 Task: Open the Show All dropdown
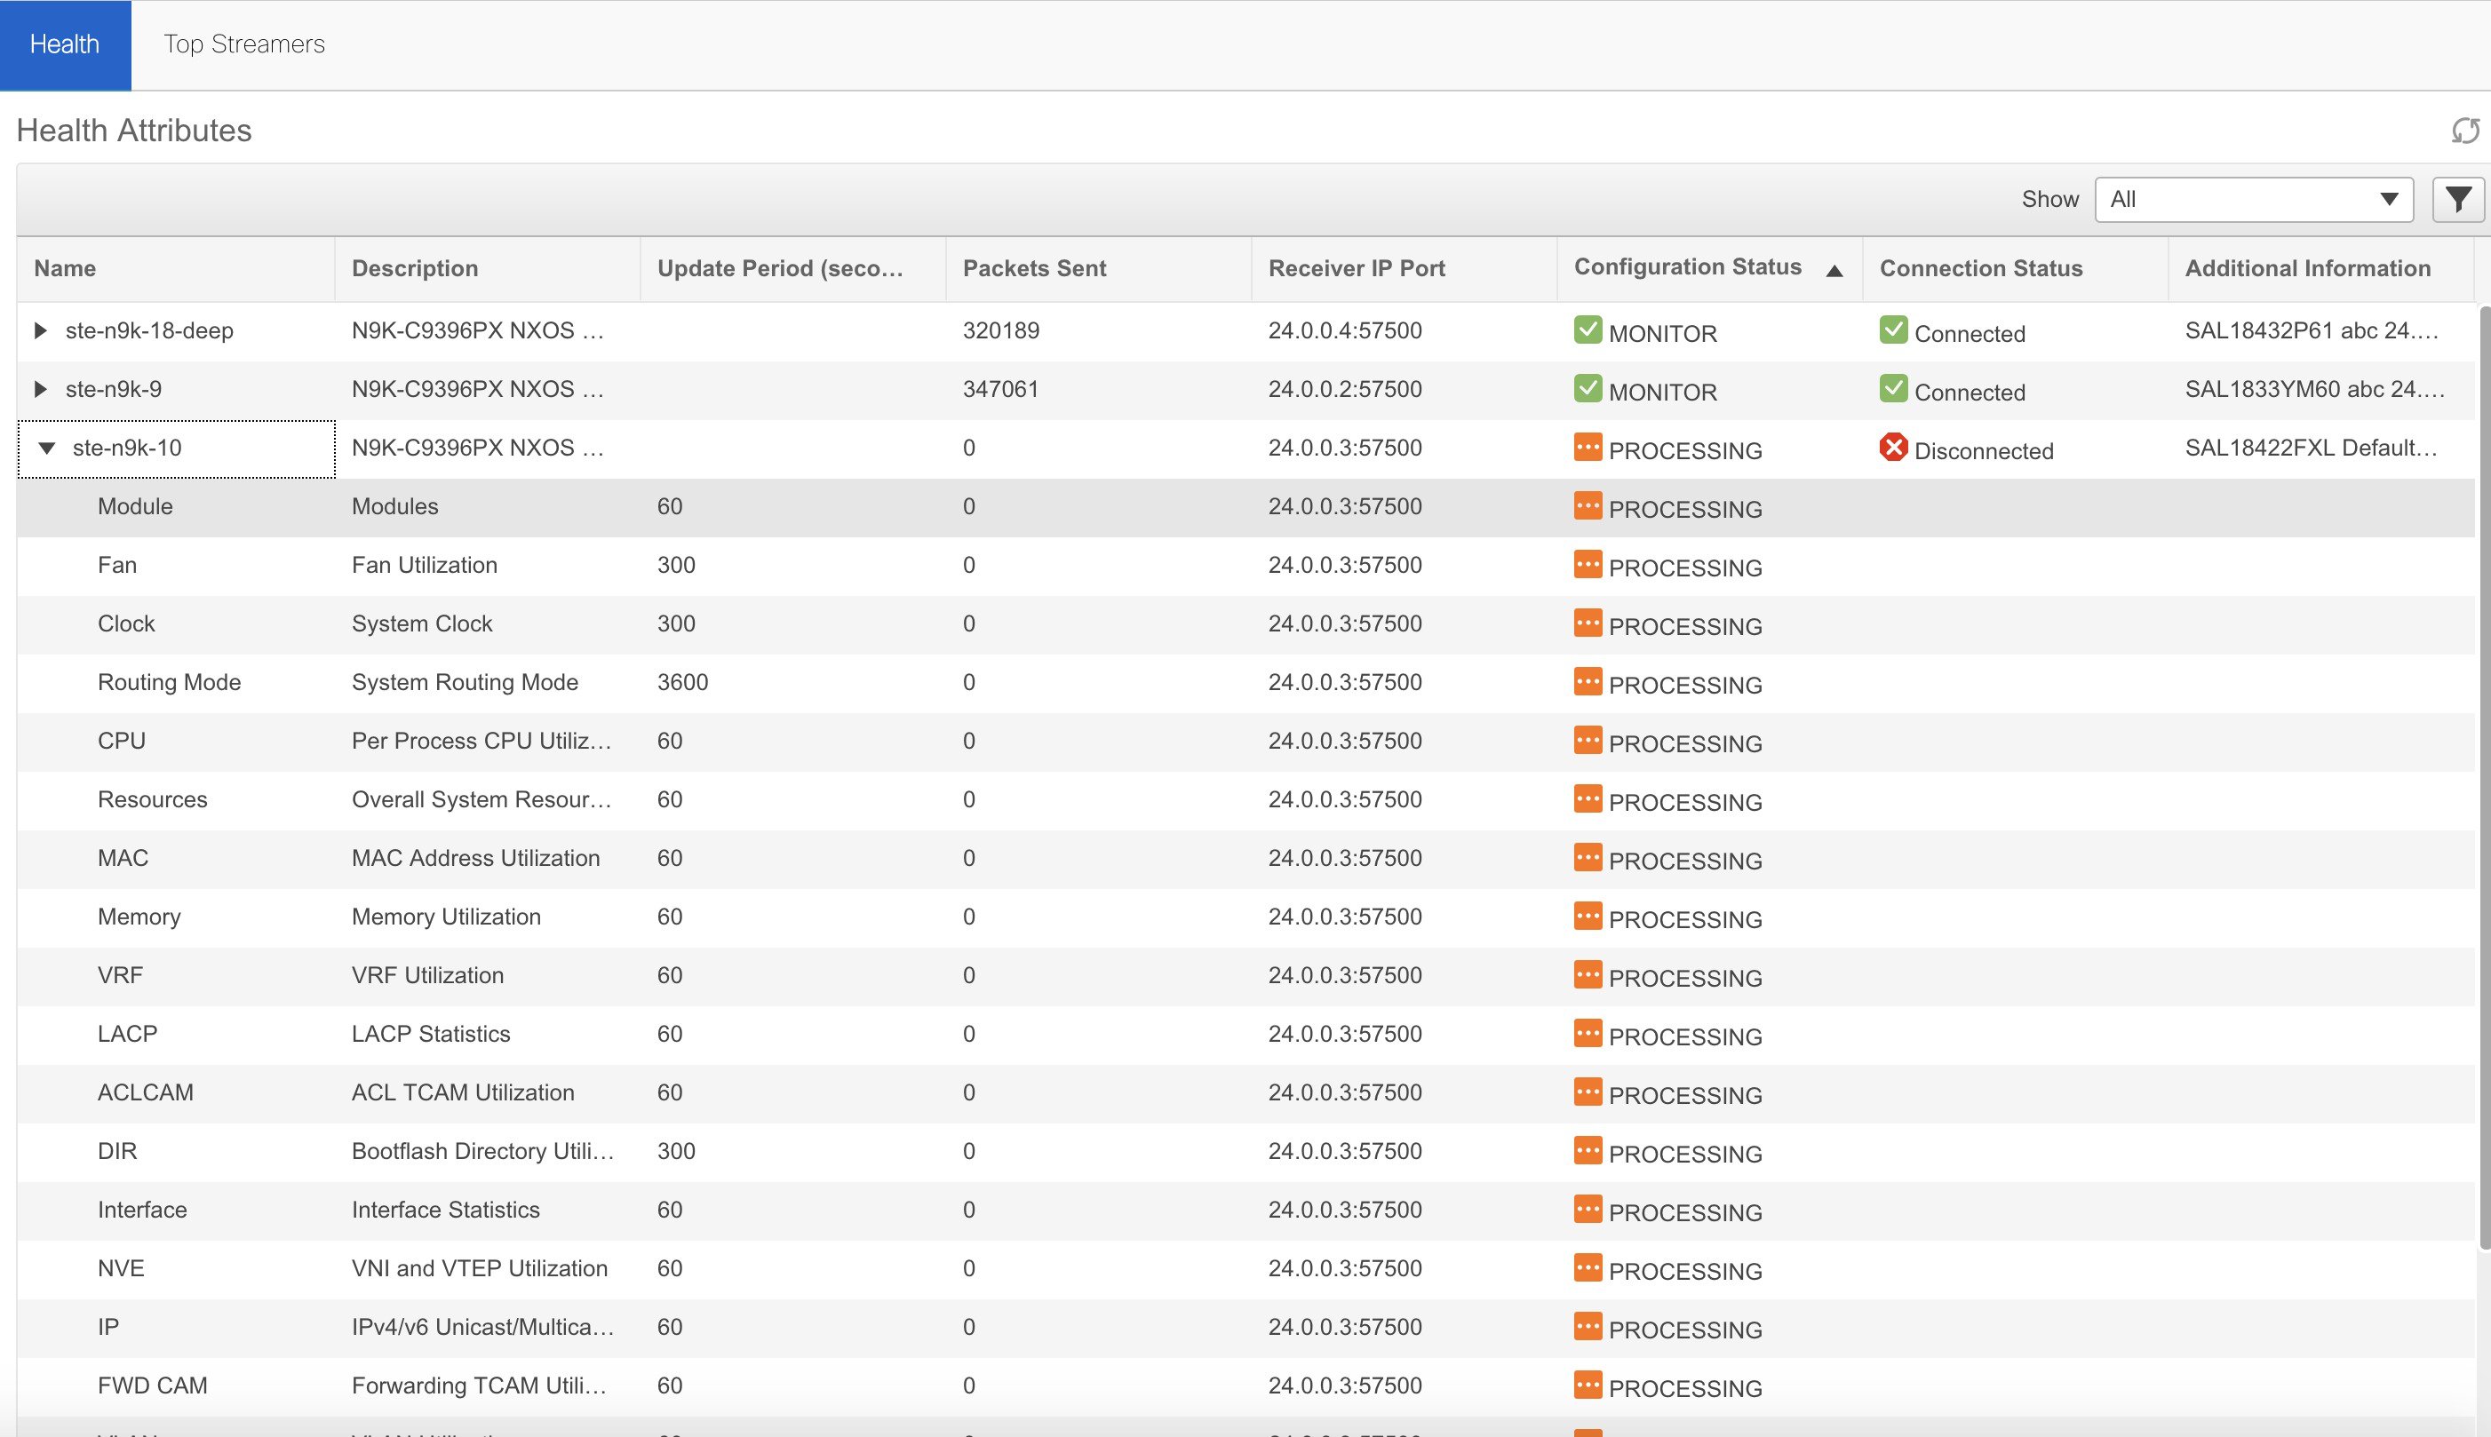click(2253, 199)
